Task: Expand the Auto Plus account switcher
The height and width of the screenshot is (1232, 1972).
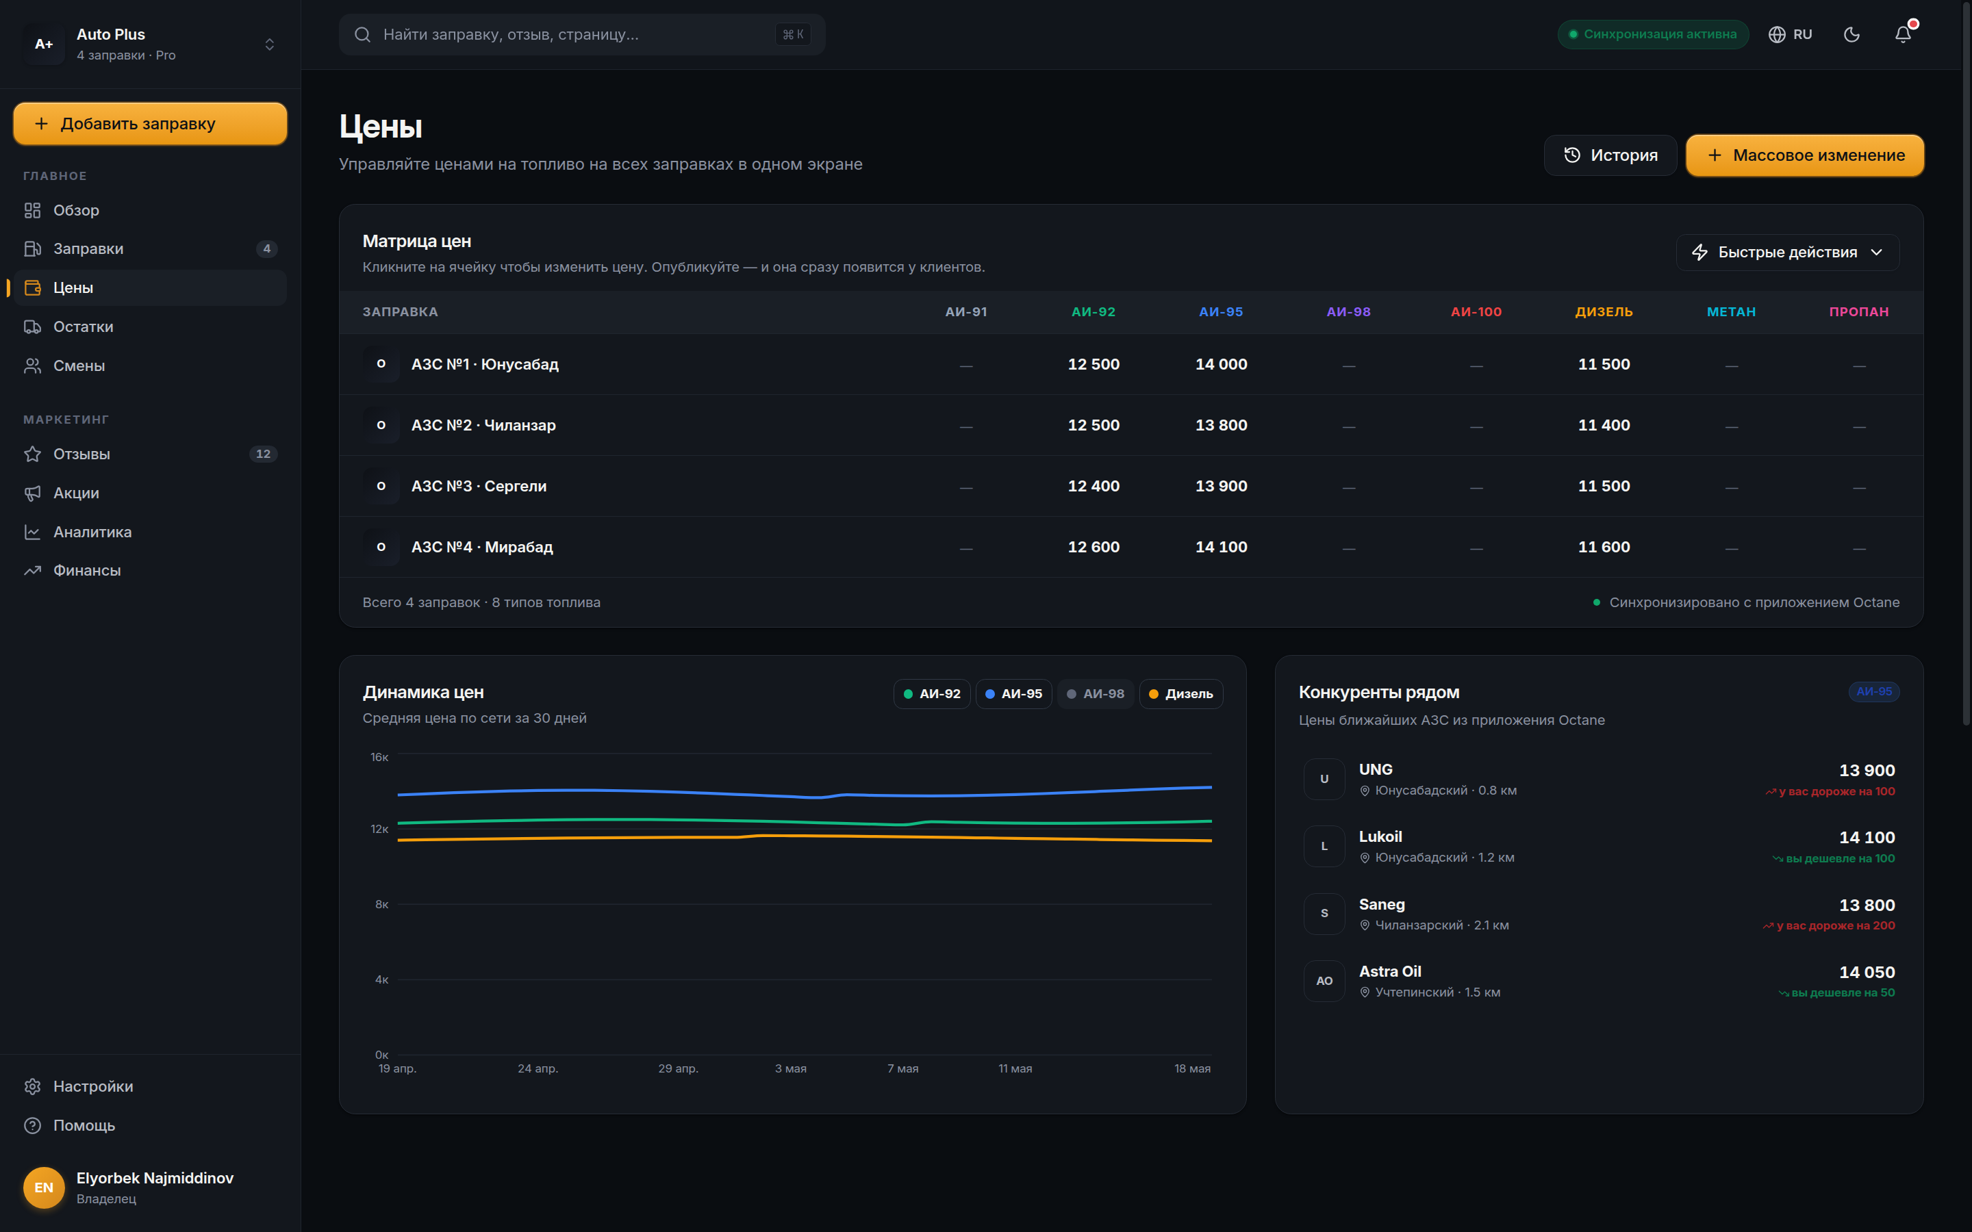Action: click(270, 44)
